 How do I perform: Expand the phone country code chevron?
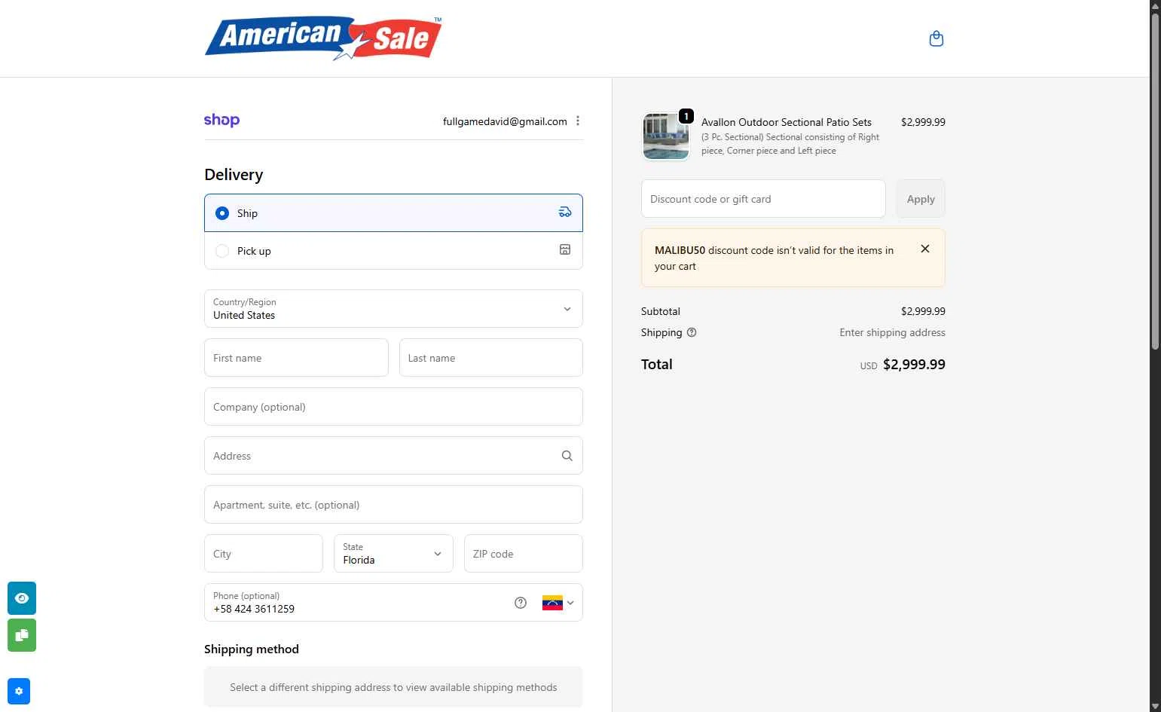tap(570, 603)
